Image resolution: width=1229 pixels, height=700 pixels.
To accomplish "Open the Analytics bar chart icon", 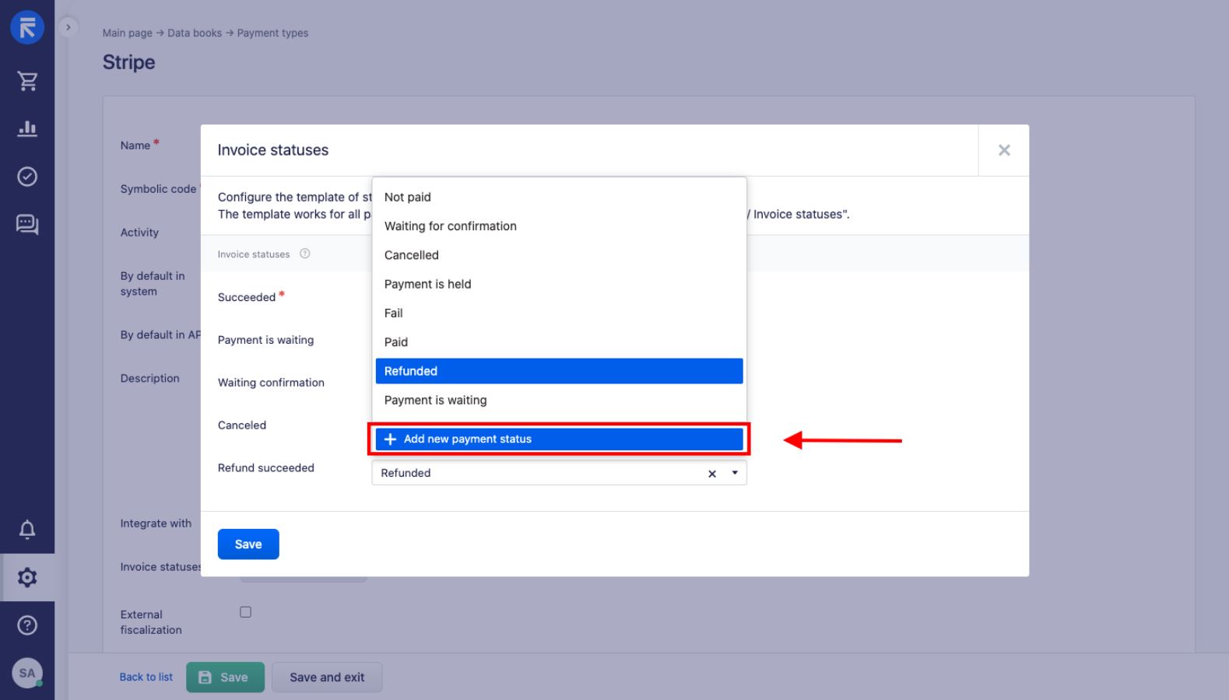I will pos(27,128).
